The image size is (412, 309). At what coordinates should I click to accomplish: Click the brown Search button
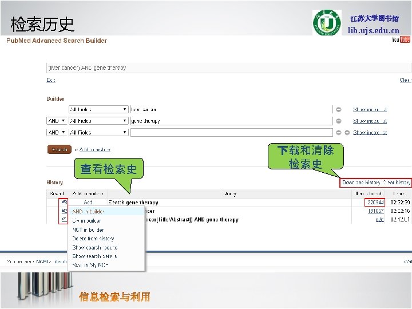pyautogui.click(x=60, y=149)
